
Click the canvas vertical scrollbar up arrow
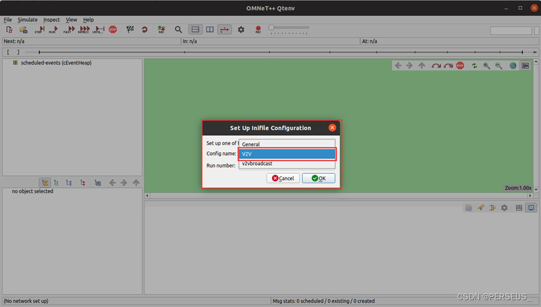pos(536,61)
